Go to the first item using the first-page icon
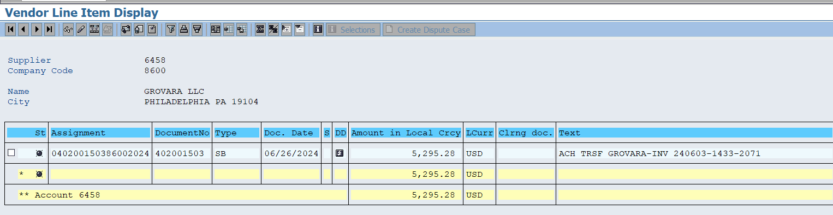The width and height of the screenshot is (833, 215). (x=11, y=29)
